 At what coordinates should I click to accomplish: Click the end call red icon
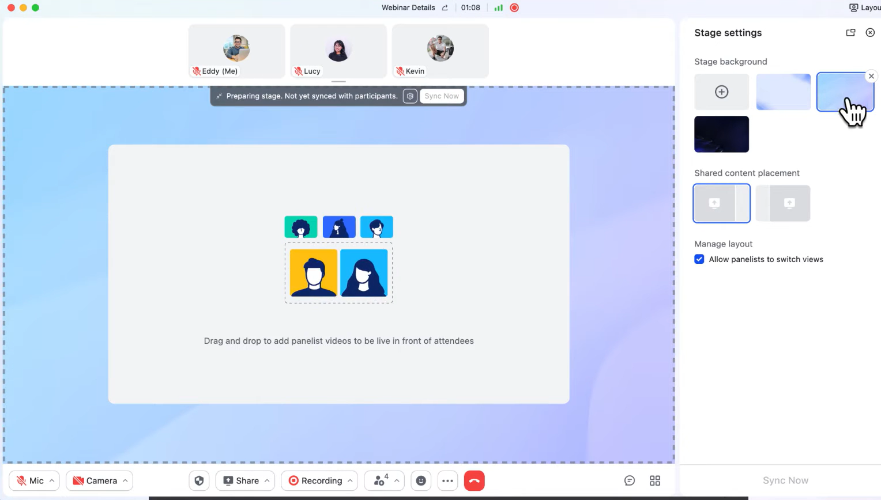(474, 480)
